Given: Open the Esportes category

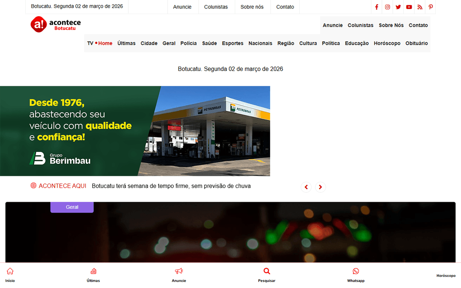Looking at the screenshot, I should tap(233, 43).
